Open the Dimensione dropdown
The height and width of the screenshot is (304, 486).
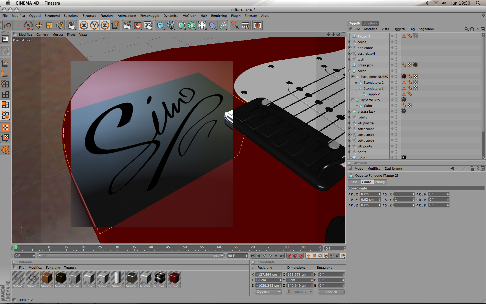(x=299, y=292)
